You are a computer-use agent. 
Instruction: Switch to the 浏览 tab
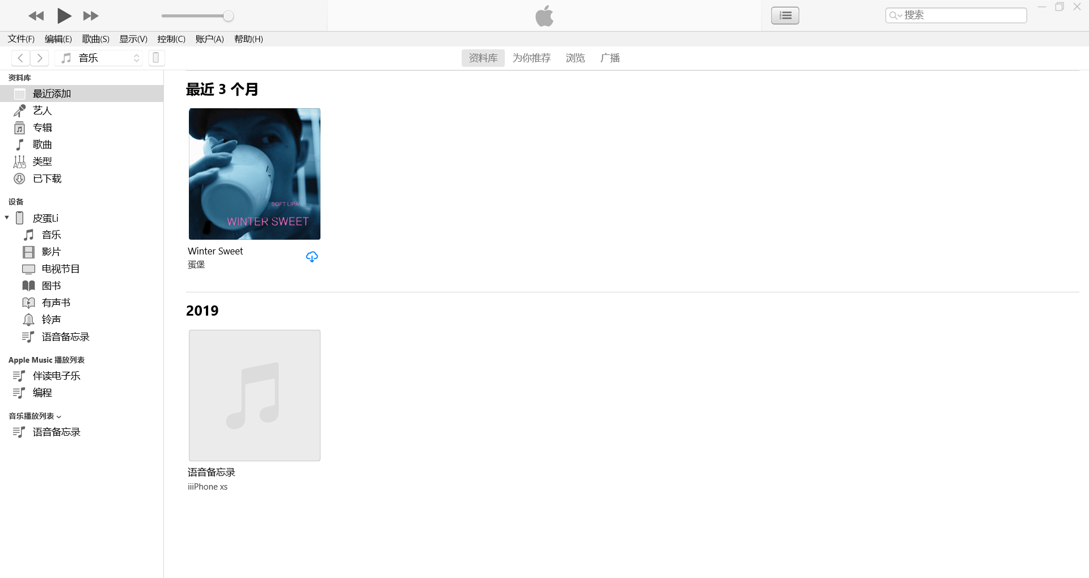(x=575, y=58)
